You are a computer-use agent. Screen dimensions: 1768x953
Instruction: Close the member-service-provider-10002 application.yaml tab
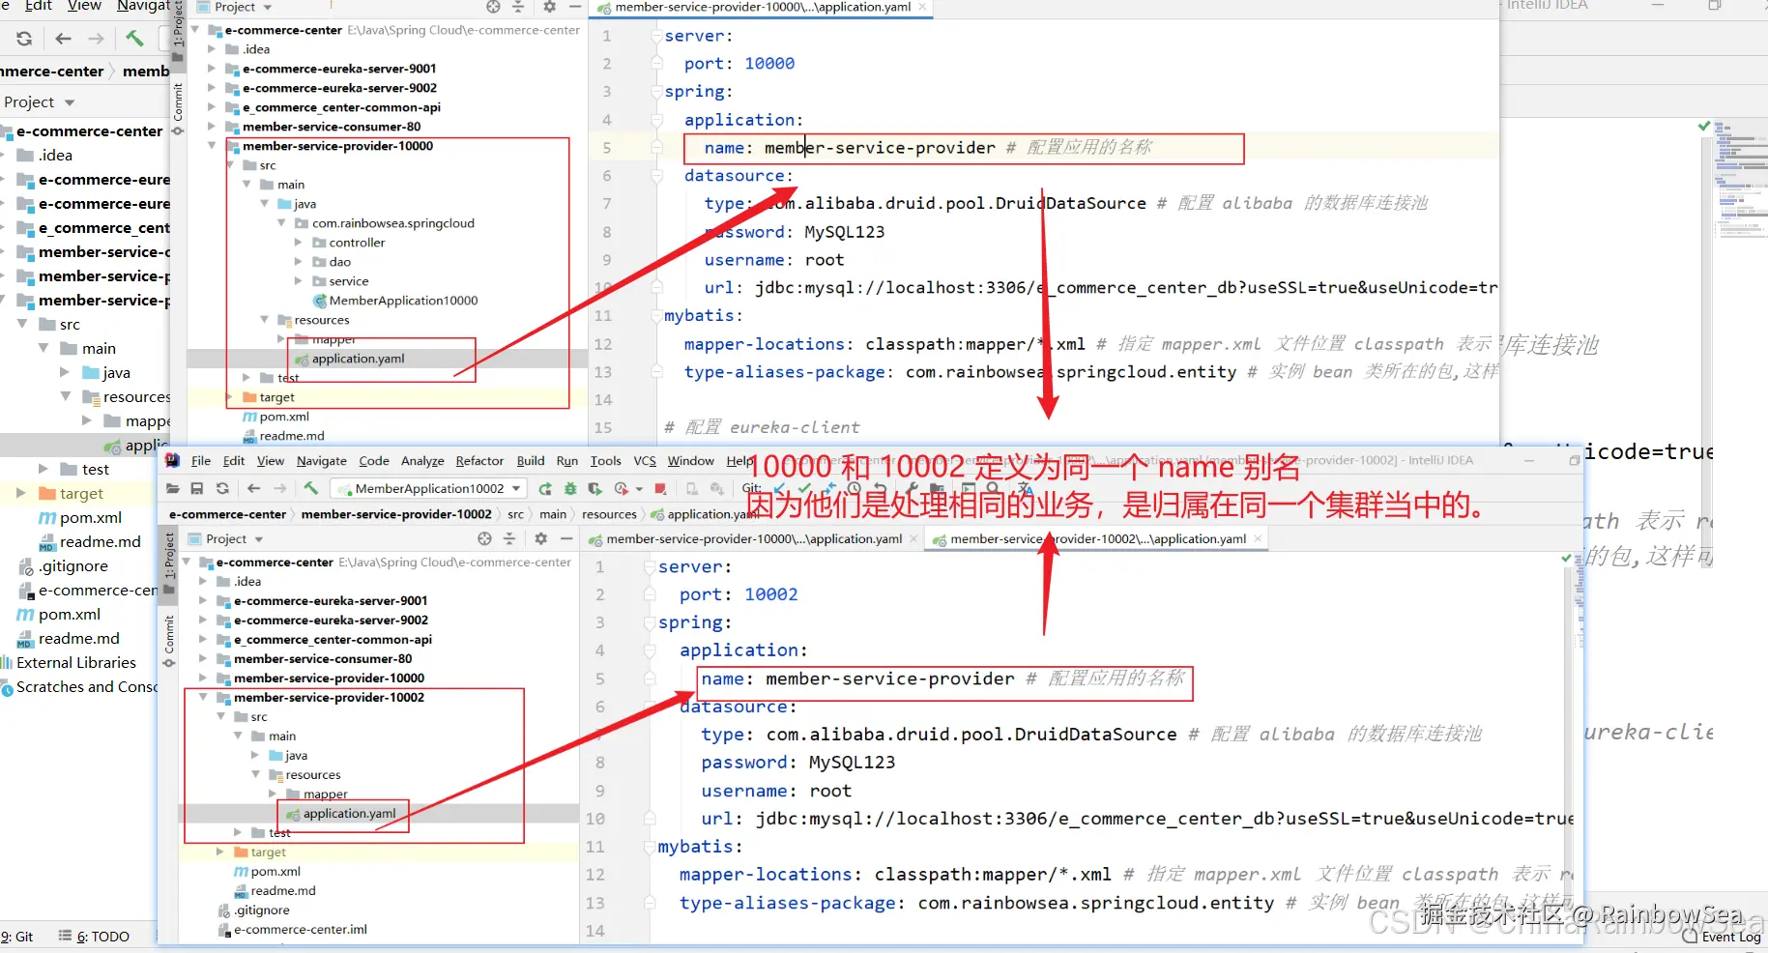pos(1258,538)
